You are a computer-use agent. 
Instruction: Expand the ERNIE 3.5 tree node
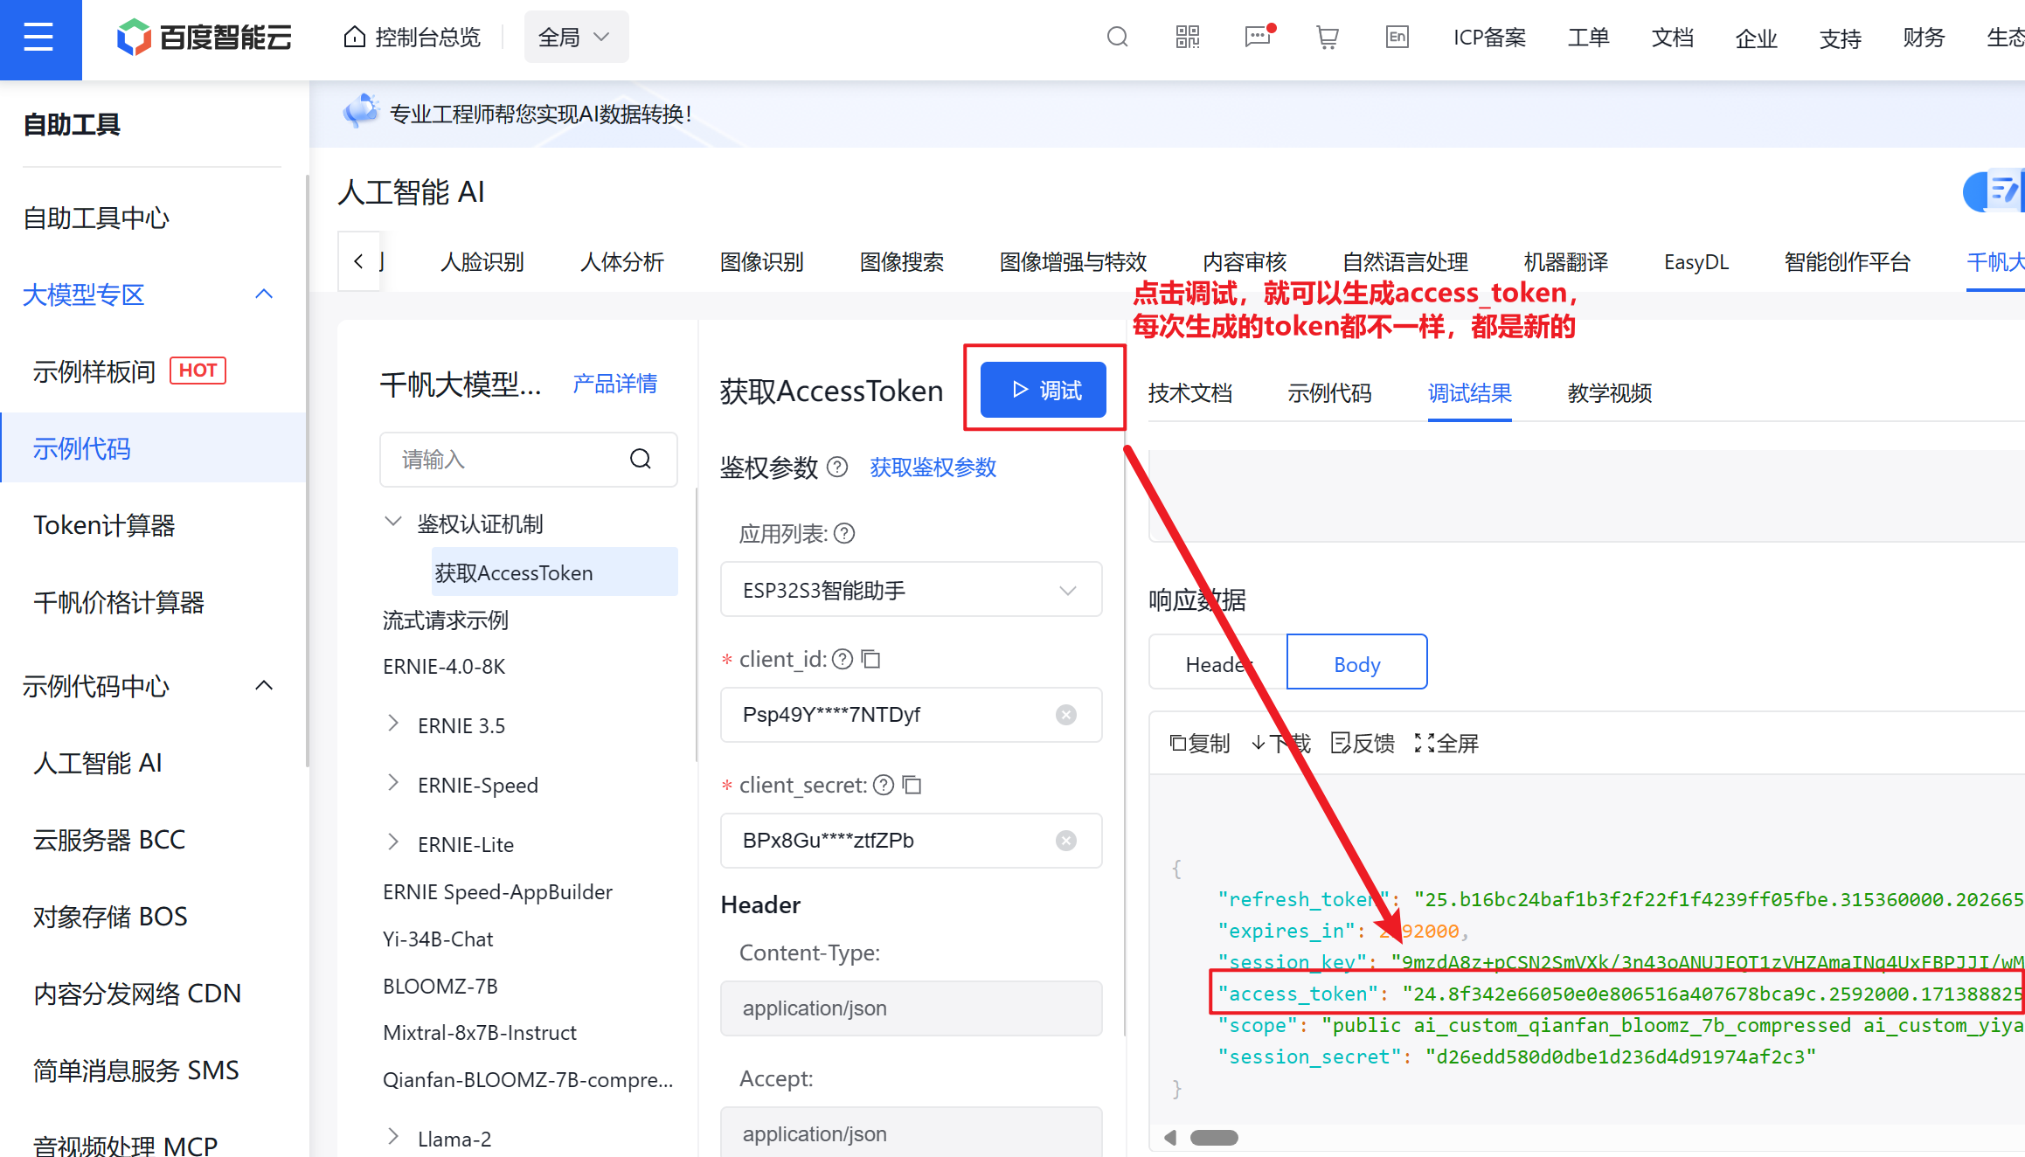click(393, 724)
